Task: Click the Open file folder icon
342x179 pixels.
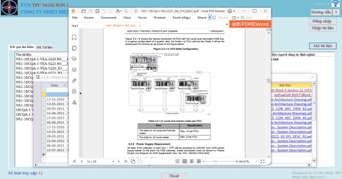Action: [x=84, y=11]
